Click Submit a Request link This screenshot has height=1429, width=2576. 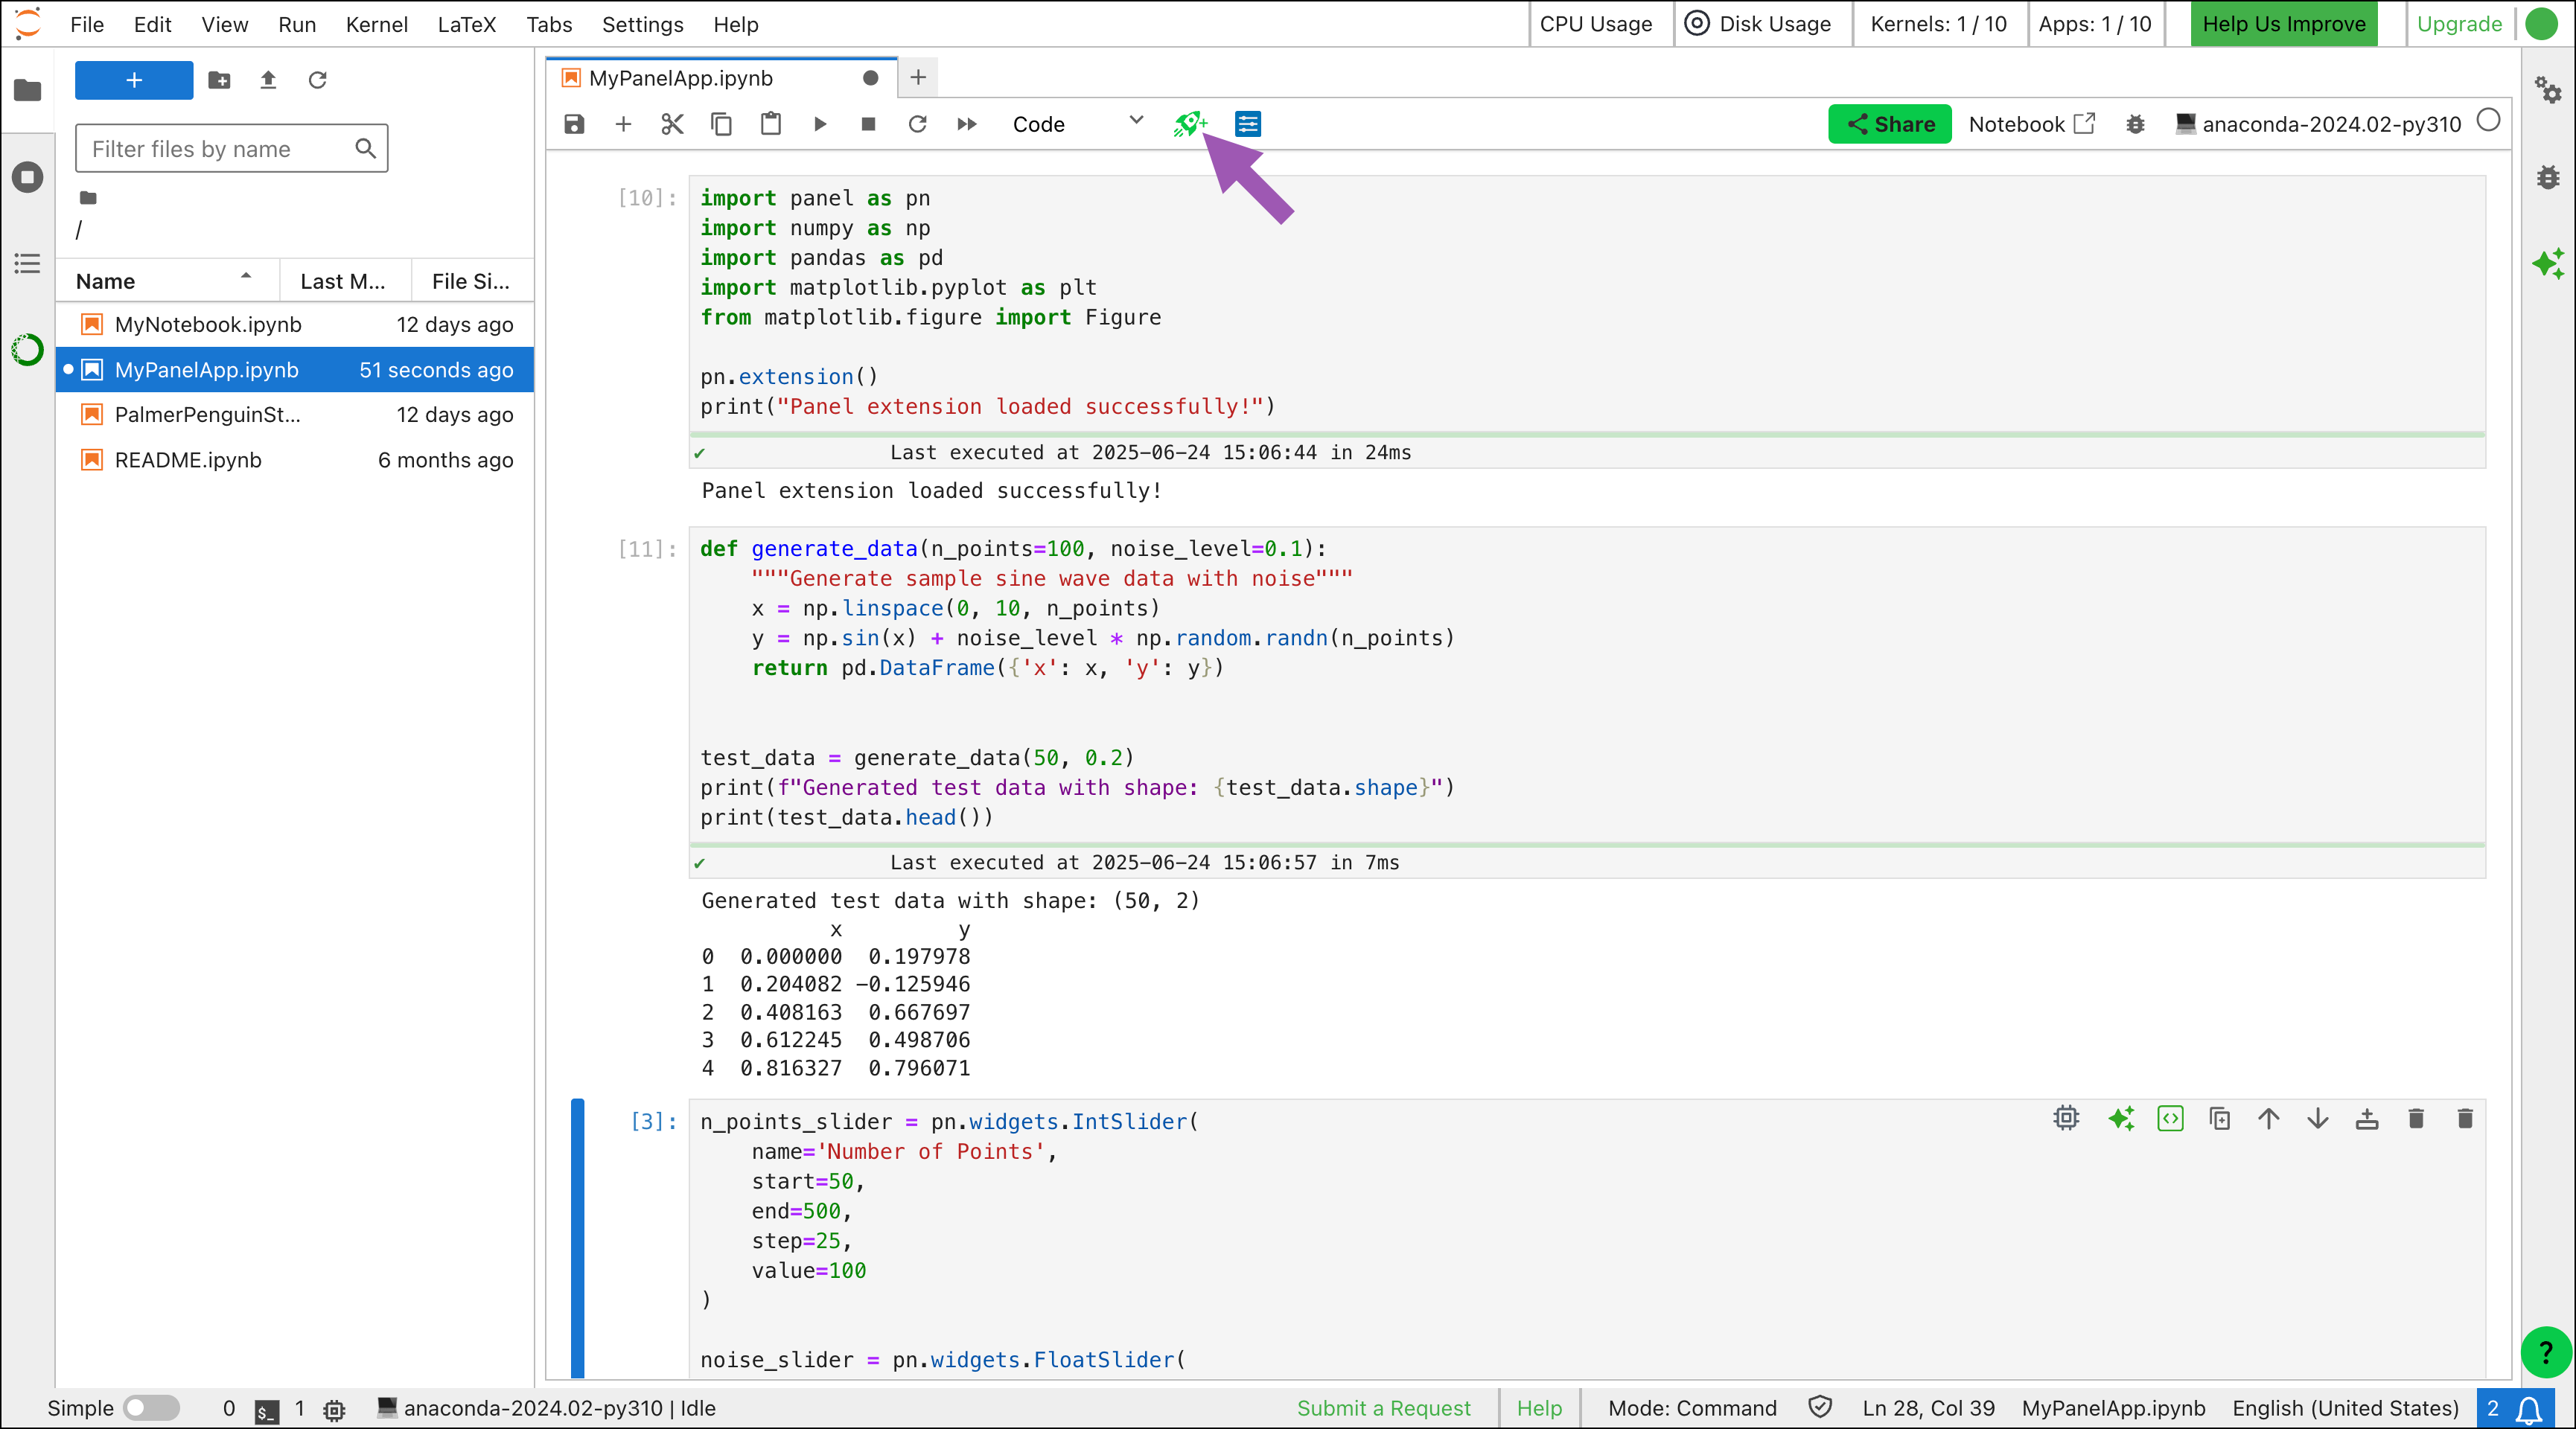tap(1383, 1408)
